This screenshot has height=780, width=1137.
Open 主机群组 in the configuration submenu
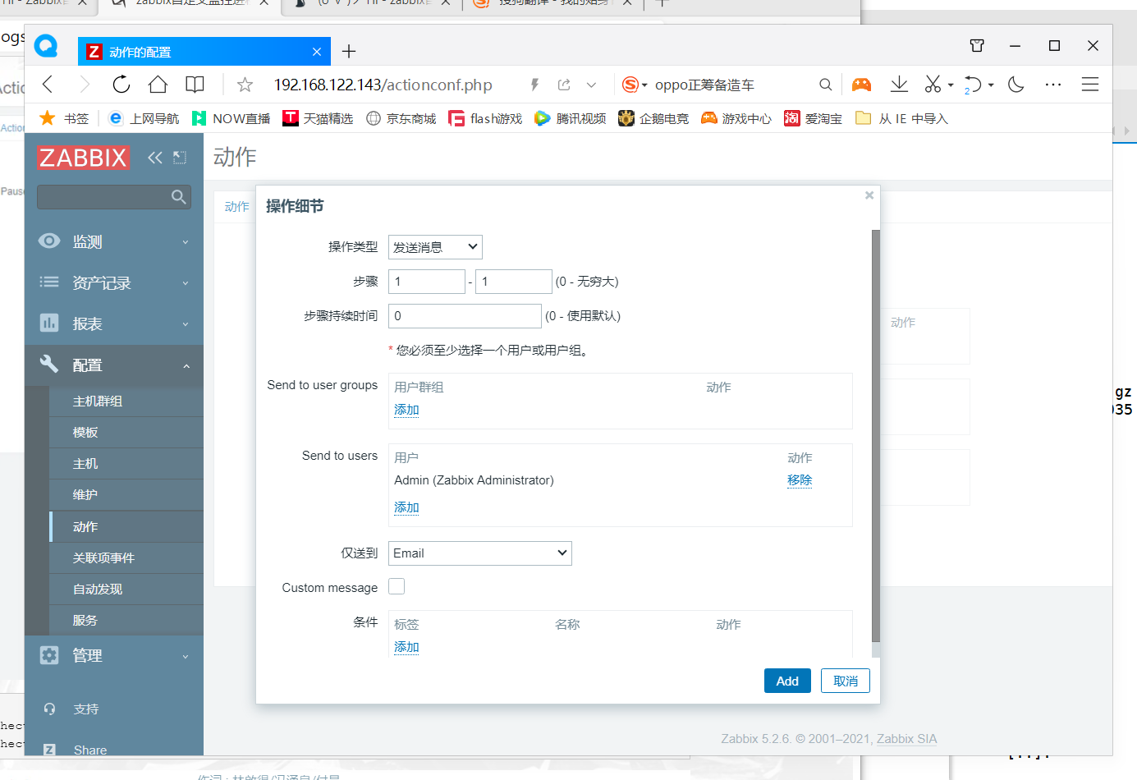coord(126,401)
